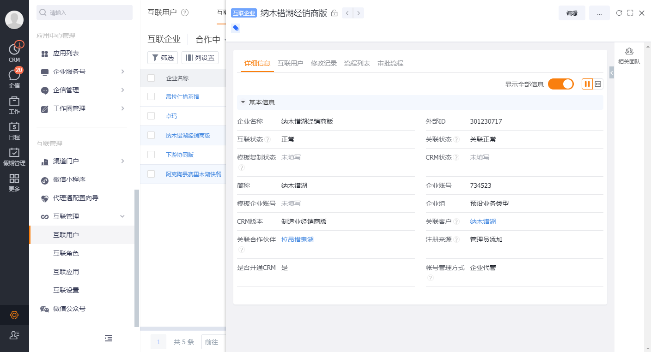This screenshot has height=352, width=651.
Task: Open the 工作 icon in sidebar
Action: pos(14,105)
